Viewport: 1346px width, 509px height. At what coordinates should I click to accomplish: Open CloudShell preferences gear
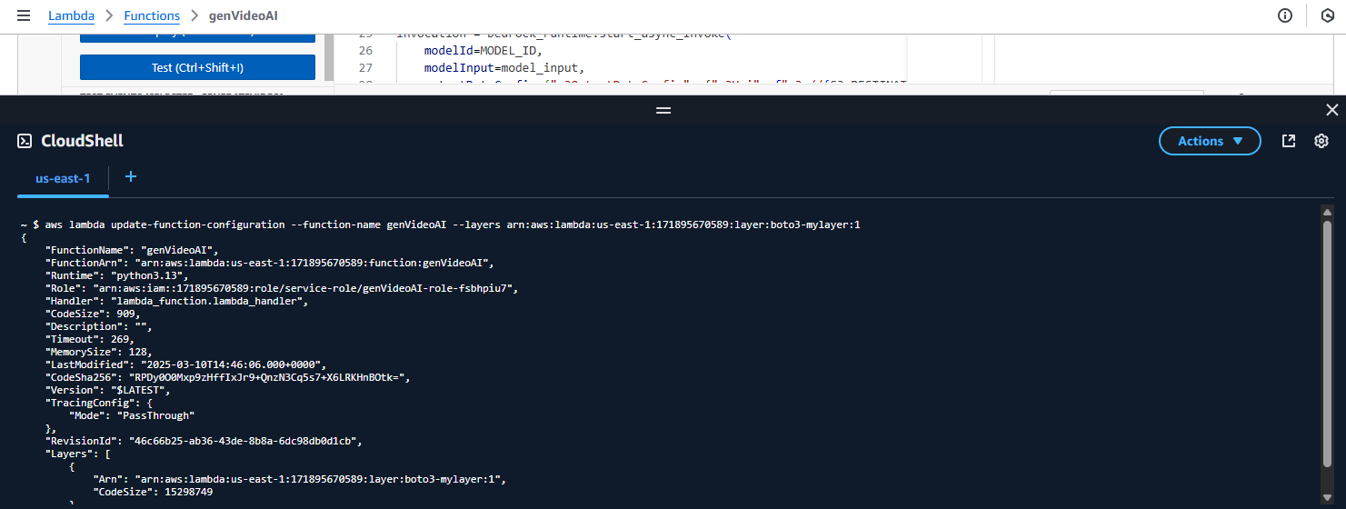point(1321,141)
